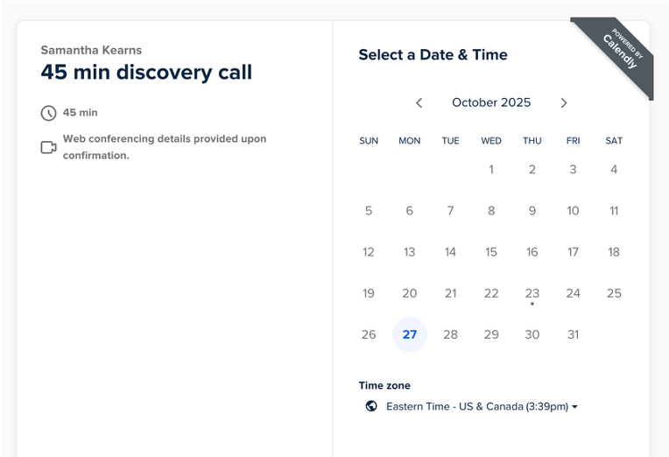Click the globe time zone icon

point(371,406)
